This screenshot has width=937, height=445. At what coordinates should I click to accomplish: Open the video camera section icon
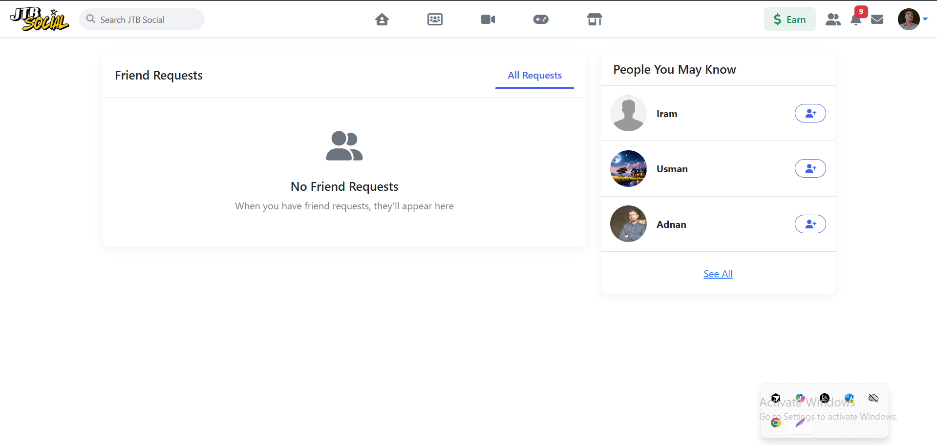[x=488, y=20]
